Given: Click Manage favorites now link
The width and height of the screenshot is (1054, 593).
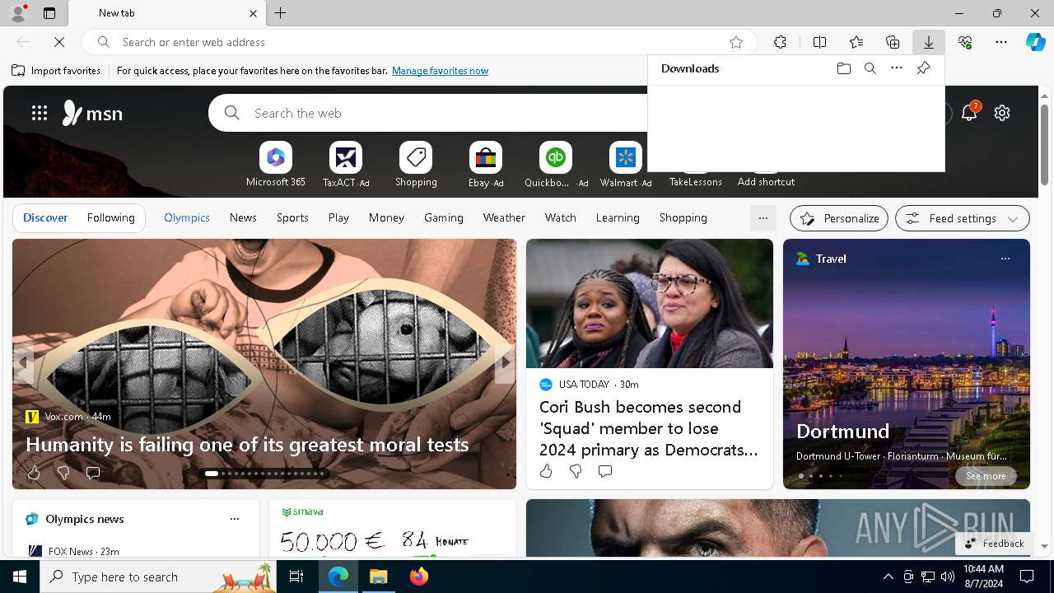Looking at the screenshot, I should (440, 71).
